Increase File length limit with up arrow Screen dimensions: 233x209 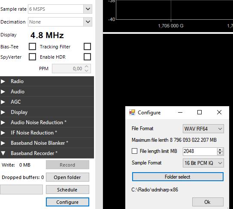coord(220,149)
